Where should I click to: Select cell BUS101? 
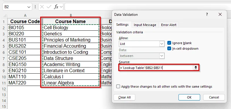[25, 40]
